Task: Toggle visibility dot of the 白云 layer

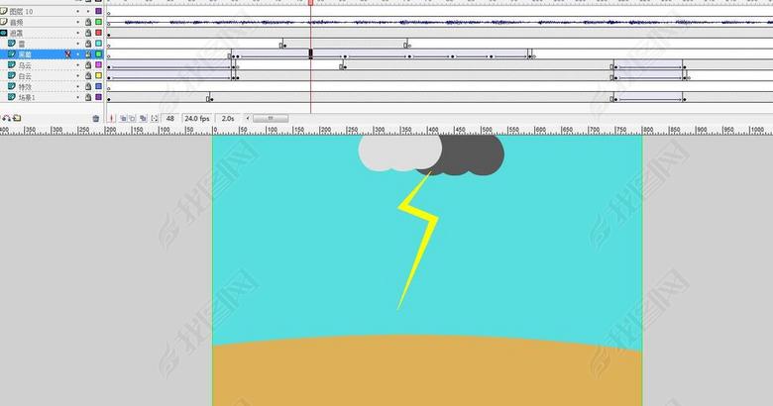Action: (x=78, y=76)
